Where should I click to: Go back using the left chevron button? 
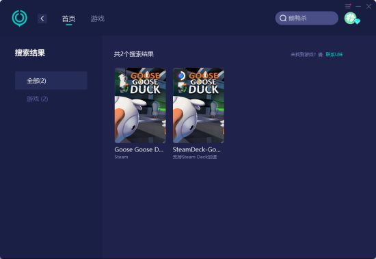tap(42, 18)
